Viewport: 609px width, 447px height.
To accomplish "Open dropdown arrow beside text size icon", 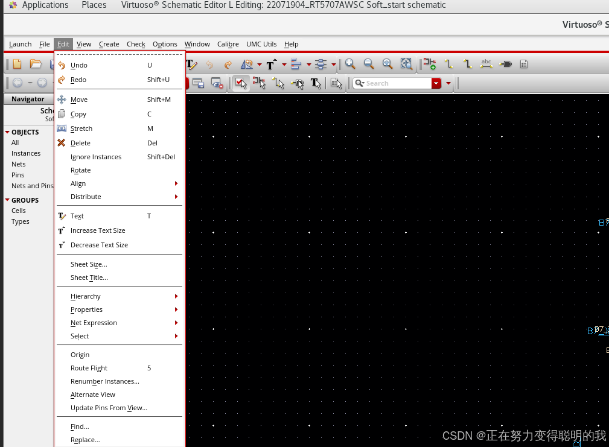I will (x=284, y=65).
